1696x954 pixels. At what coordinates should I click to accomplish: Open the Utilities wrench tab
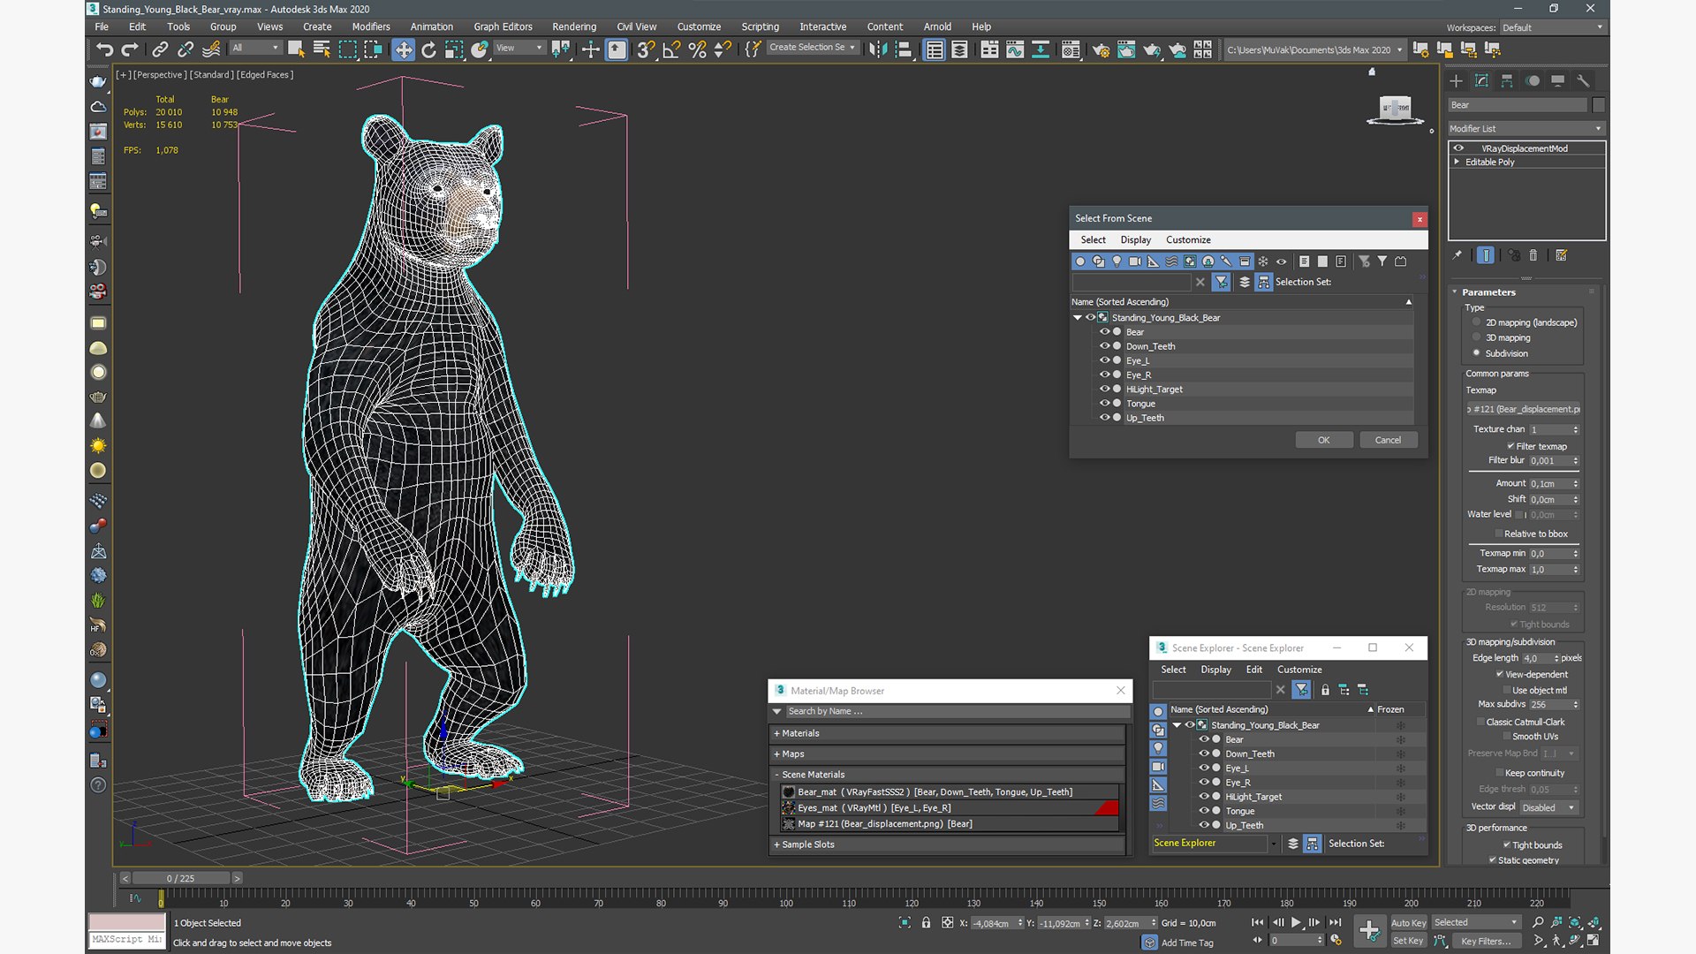pos(1583,80)
